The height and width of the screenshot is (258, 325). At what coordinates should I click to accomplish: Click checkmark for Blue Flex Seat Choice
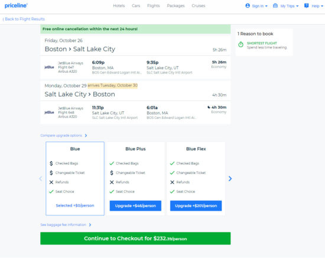pyautogui.click(x=172, y=192)
